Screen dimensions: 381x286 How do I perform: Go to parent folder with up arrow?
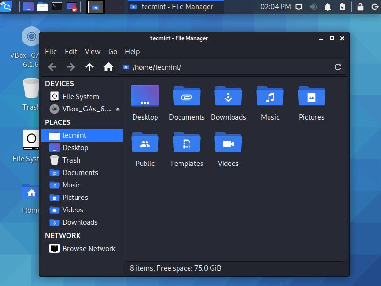[x=90, y=67]
